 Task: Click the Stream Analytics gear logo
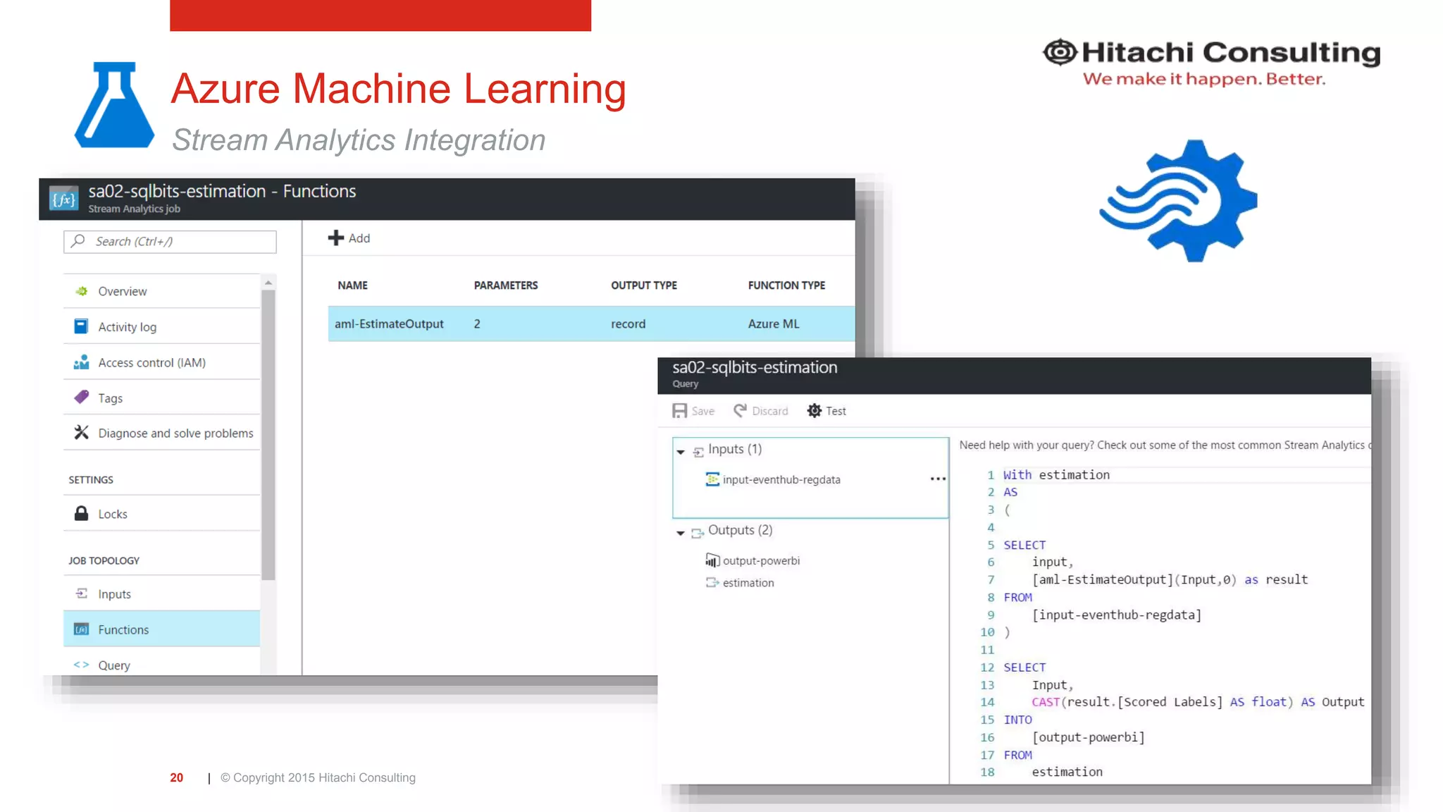point(1178,201)
